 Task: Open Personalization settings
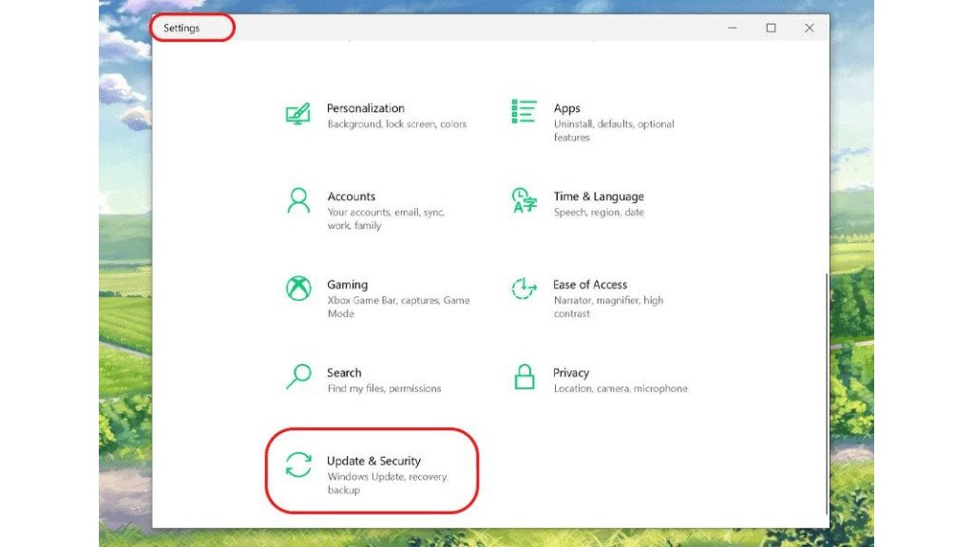pos(366,107)
